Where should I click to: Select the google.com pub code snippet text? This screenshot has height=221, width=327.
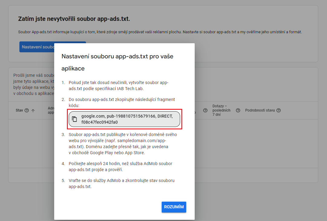127,119
